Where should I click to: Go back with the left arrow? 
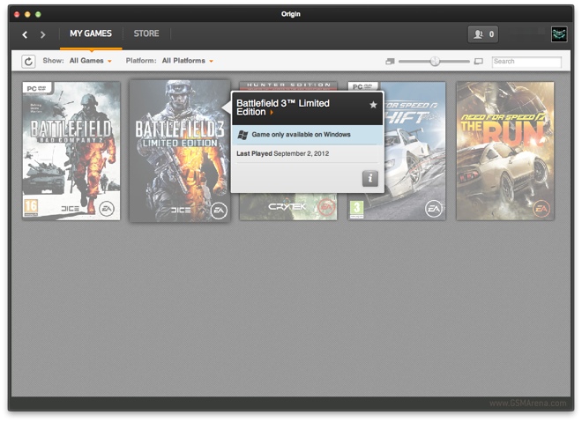(25, 34)
